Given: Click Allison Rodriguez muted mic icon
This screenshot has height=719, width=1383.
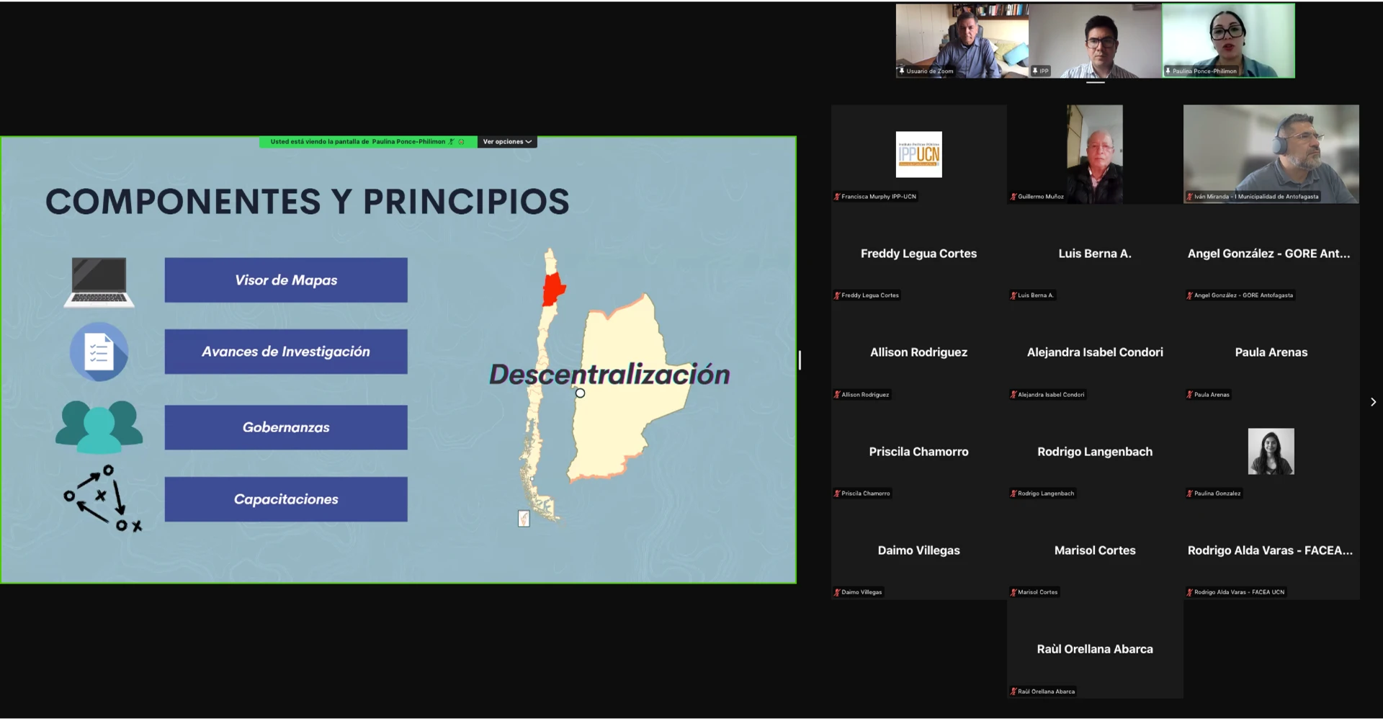Looking at the screenshot, I should (x=837, y=395).
